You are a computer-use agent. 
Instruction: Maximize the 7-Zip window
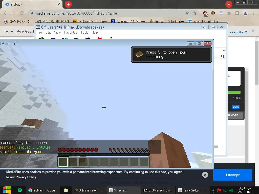[x=213, y=27]
